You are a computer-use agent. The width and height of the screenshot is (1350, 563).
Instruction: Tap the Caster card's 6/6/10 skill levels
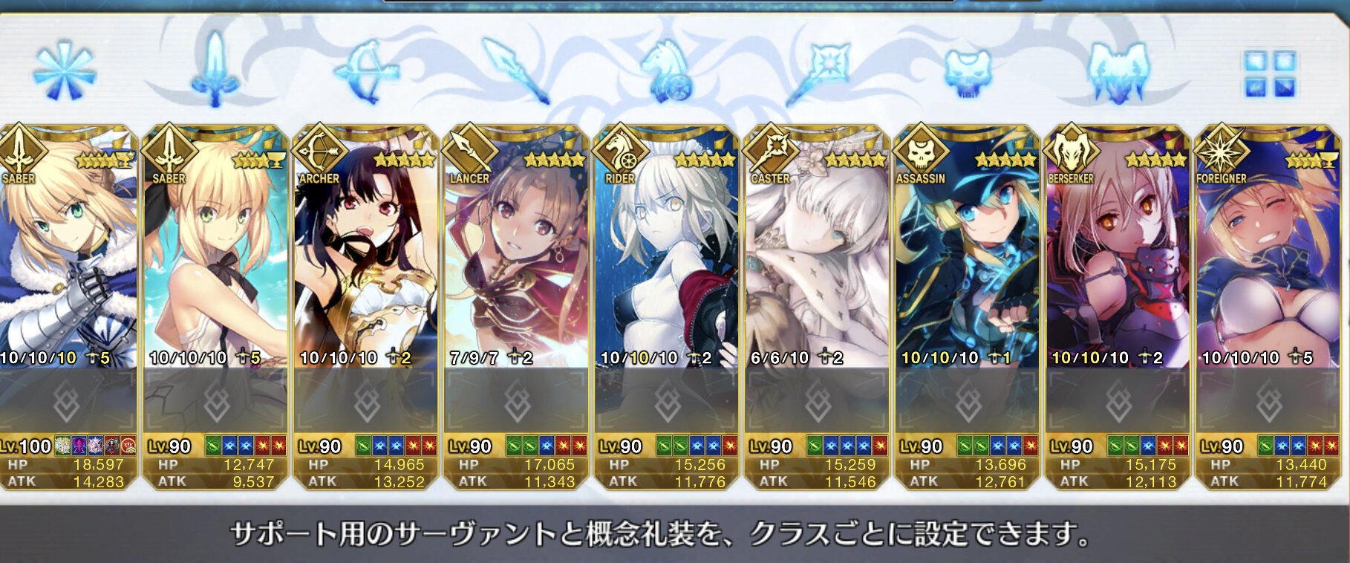tap(780, 358)
